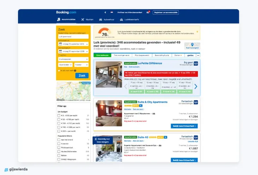Click the help icon next to work travel

tap(75, 71)
